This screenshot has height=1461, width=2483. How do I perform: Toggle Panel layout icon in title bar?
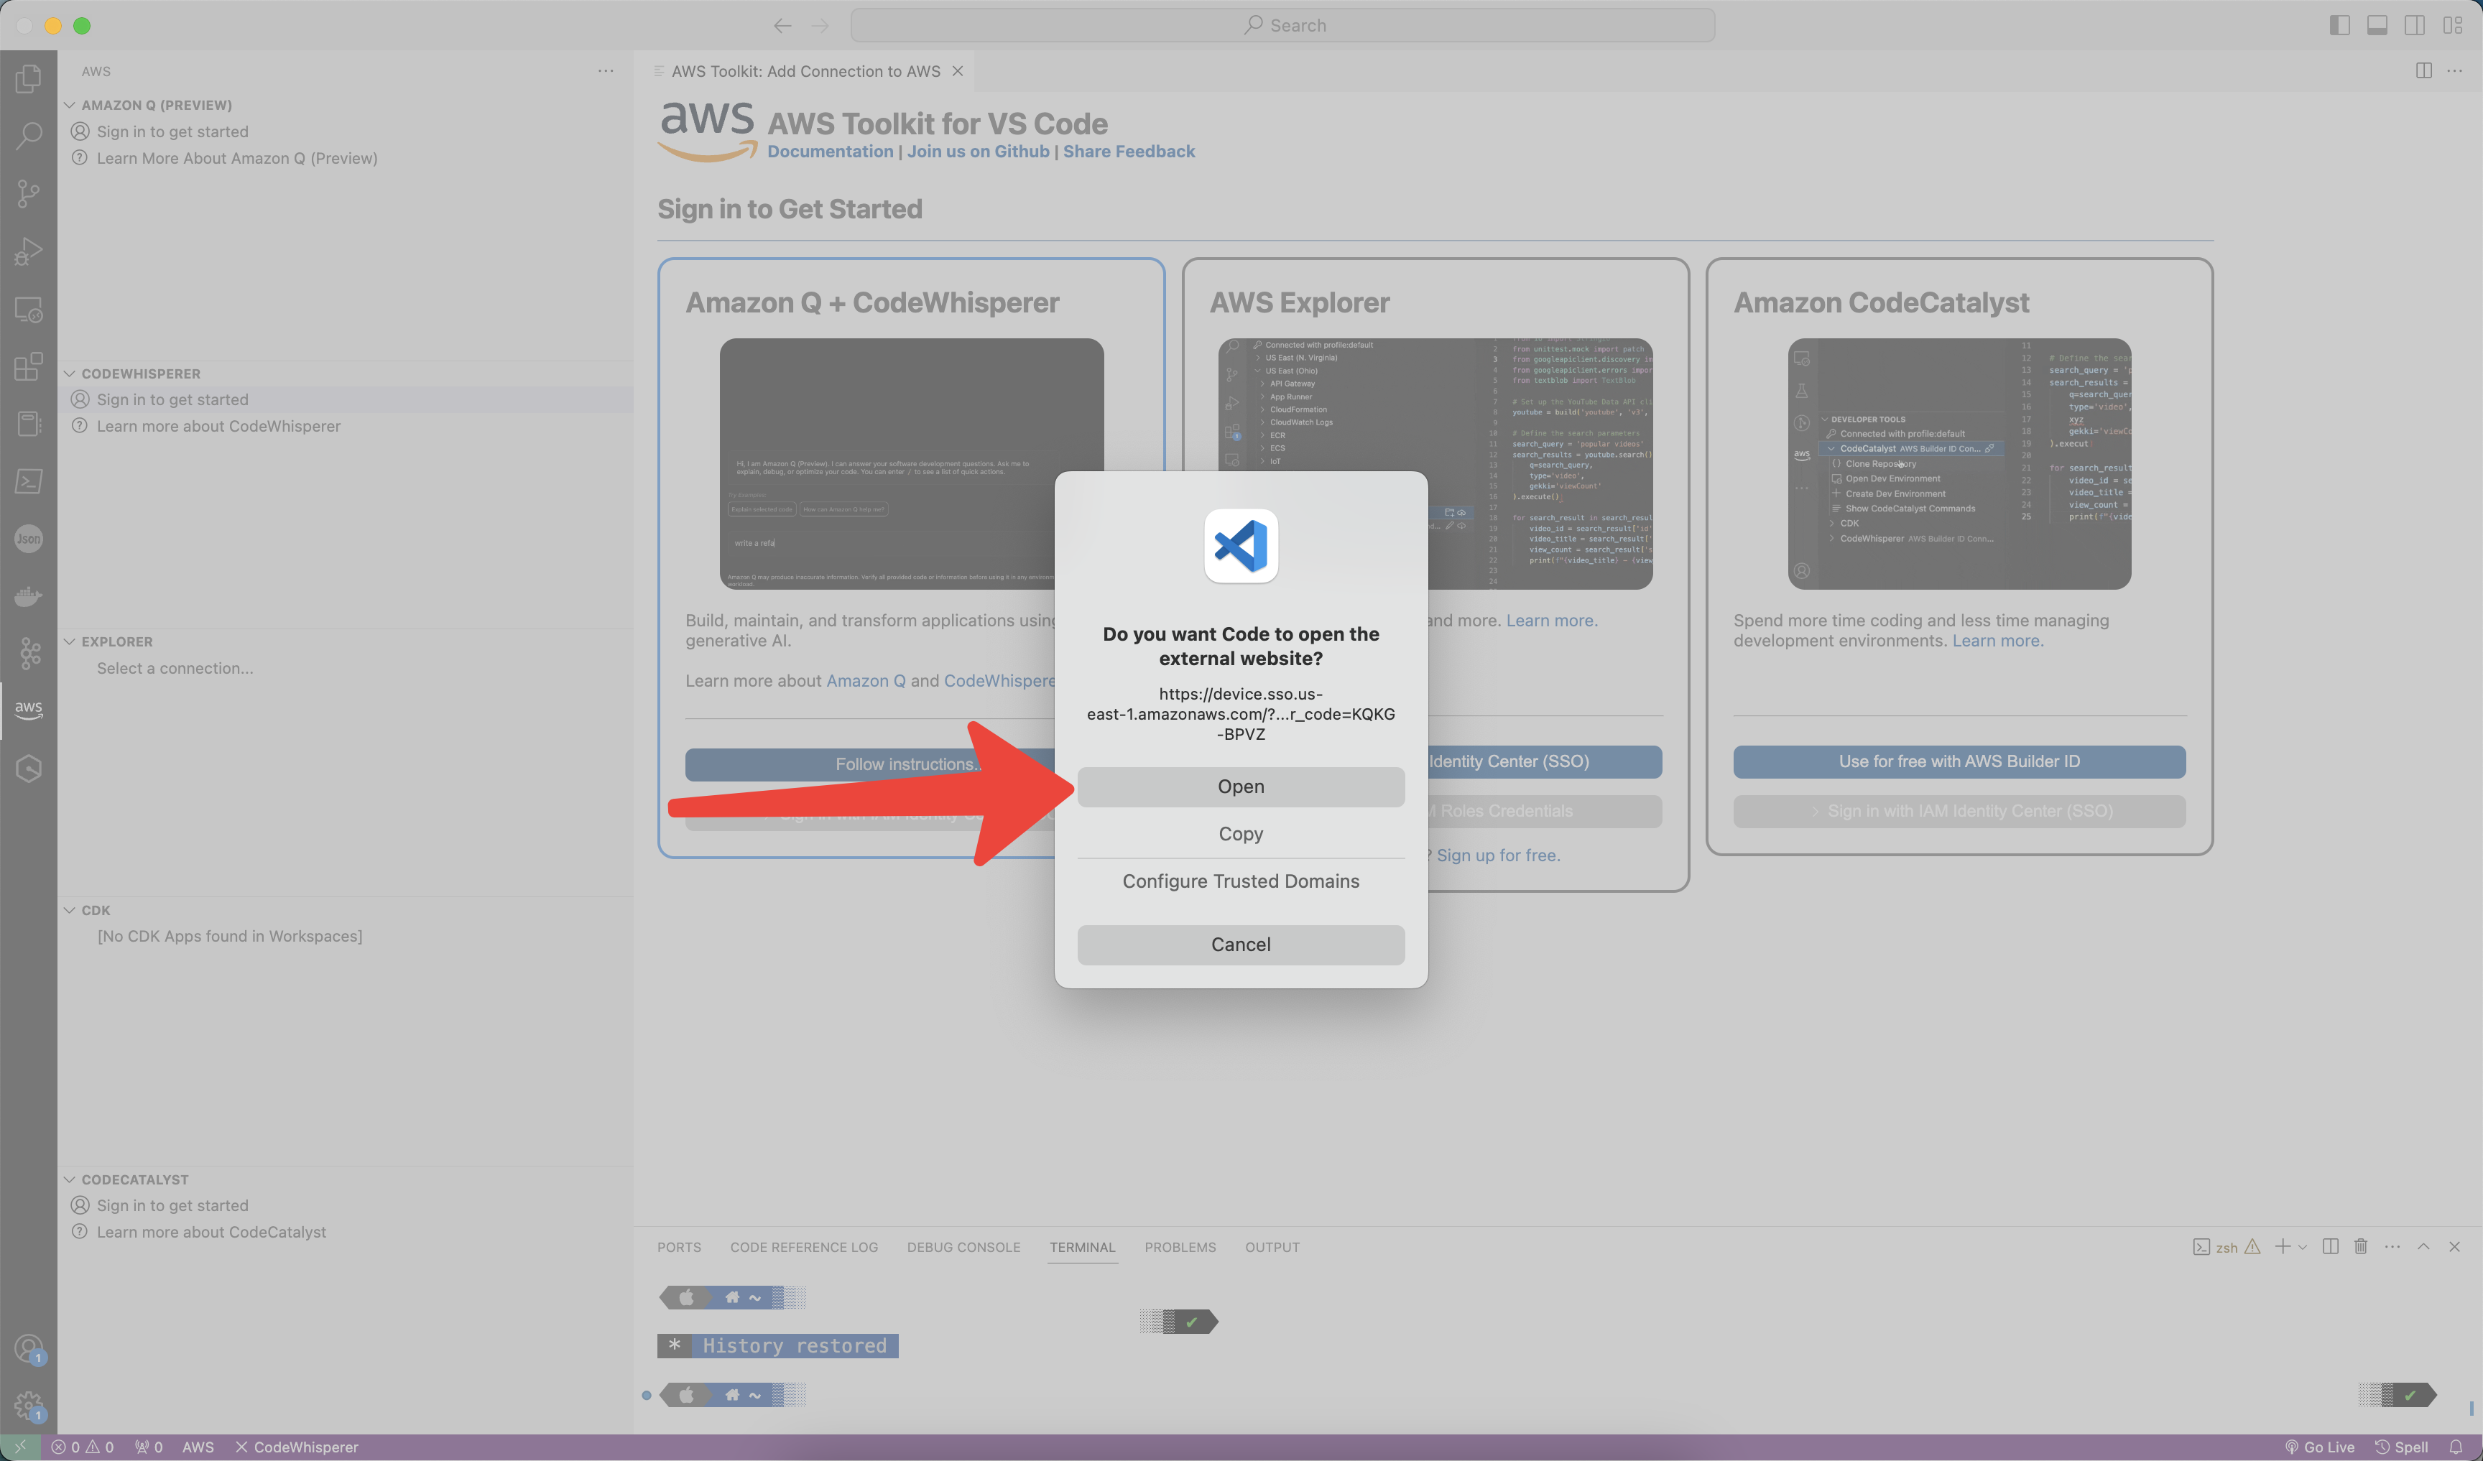click(2377, 24)
